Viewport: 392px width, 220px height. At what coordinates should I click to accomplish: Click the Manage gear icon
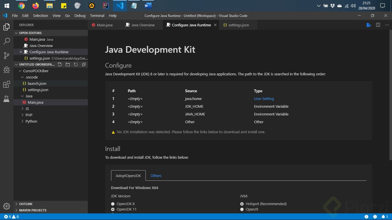pos(7,206)
